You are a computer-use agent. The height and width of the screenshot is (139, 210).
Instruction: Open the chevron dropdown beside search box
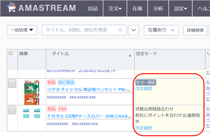coord(134,30)
